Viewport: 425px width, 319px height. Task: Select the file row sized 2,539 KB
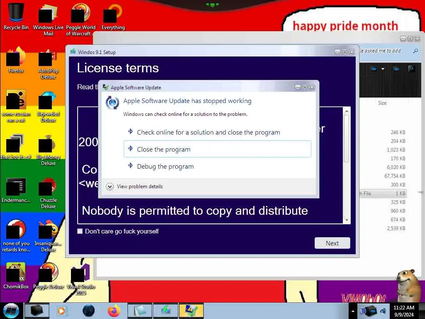pos(383,228)
